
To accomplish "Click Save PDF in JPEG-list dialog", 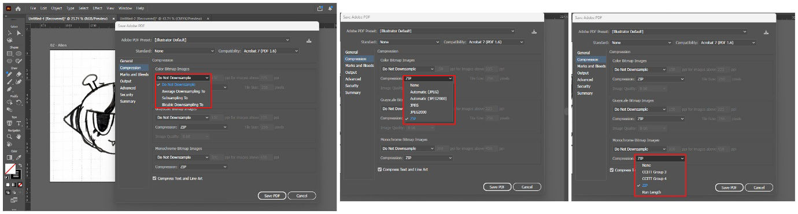I will pyautogui.click(x=497, y=187).
